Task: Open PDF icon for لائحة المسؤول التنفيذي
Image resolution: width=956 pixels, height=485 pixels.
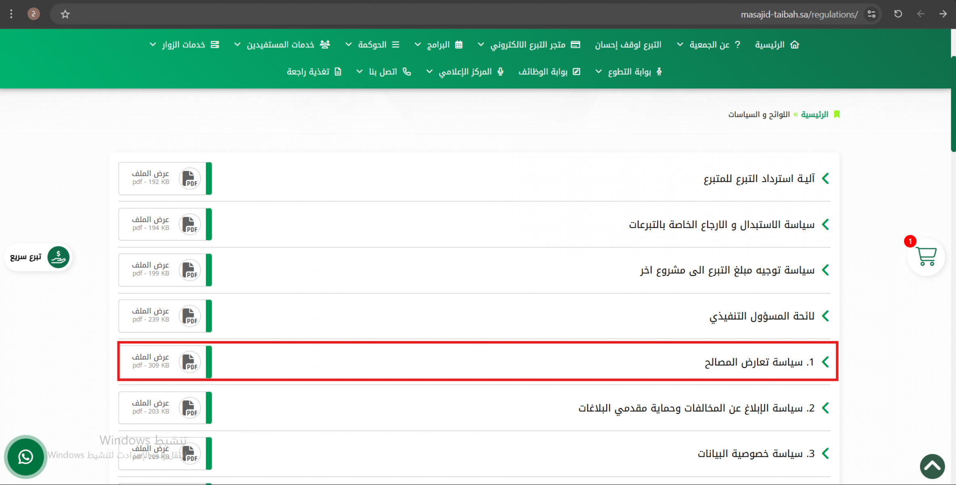Action: pyautogui.click(x=190, y=316)
